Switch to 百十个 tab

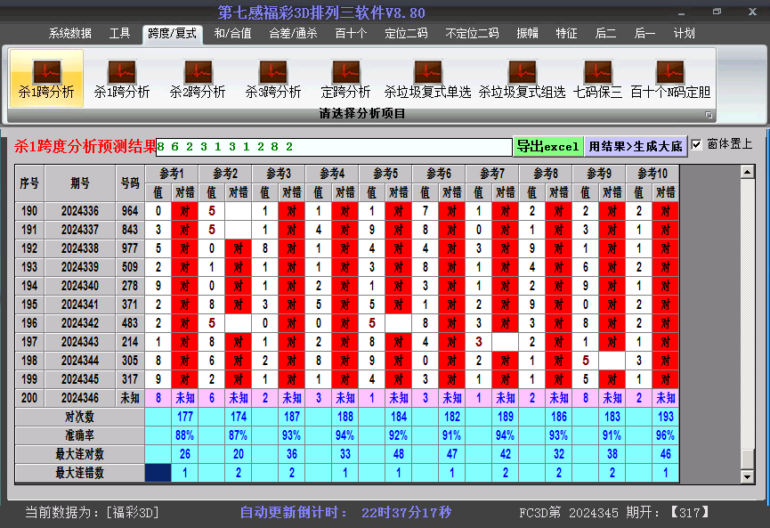point(351,34)
